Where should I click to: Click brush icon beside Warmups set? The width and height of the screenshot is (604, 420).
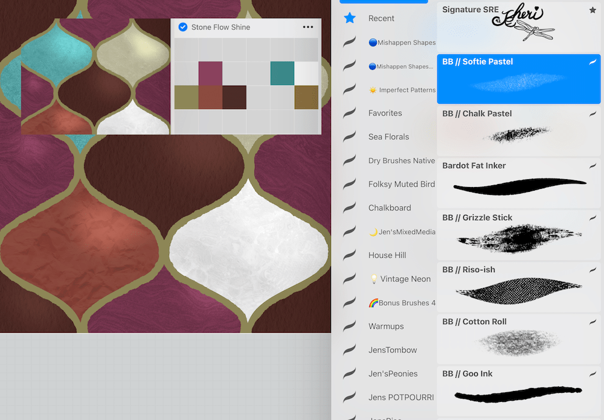point(350,326)
